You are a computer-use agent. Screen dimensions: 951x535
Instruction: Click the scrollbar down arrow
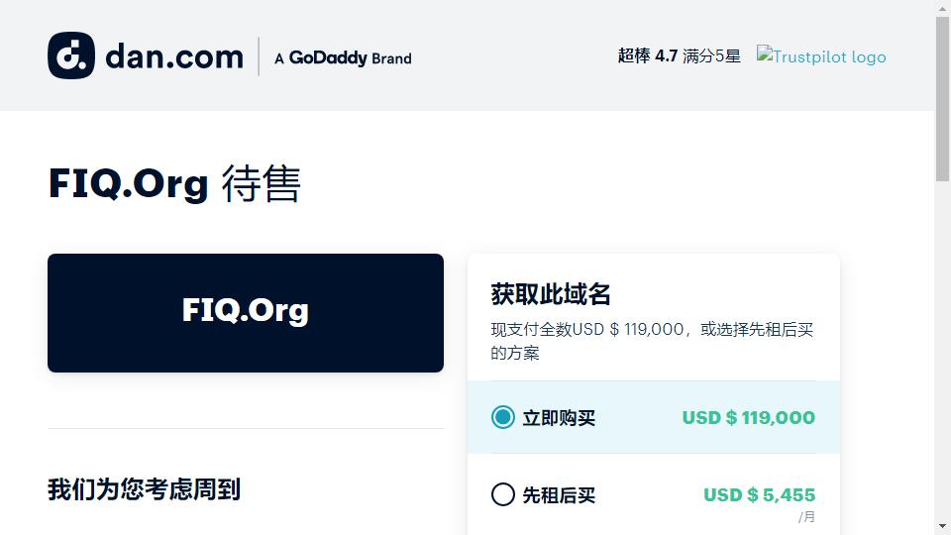(x=942, y=526)
